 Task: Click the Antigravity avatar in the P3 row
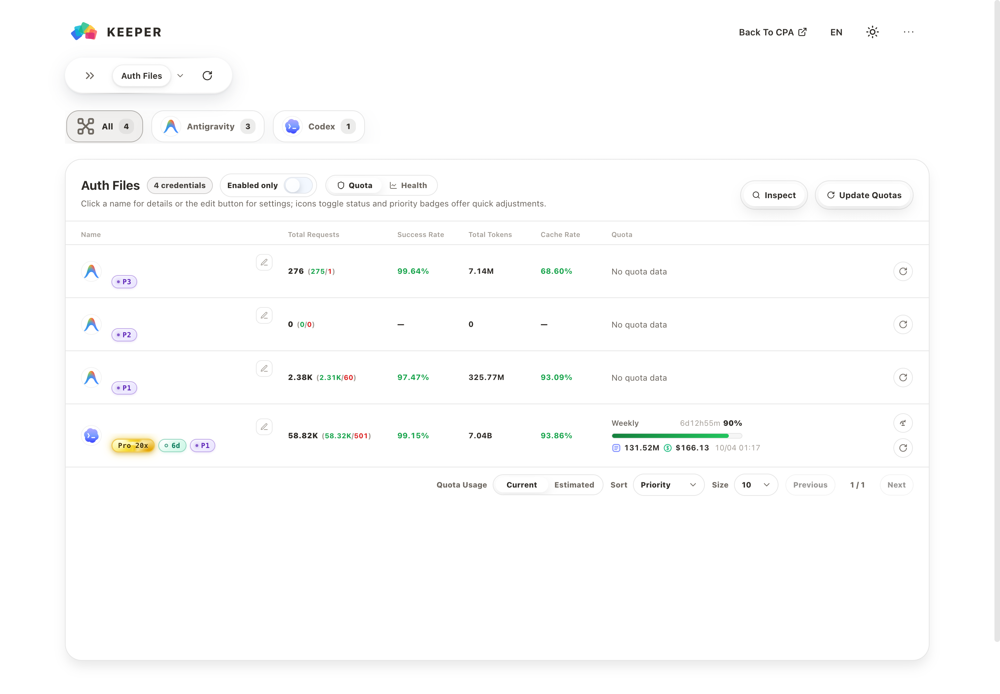pyautogui.click(x=91, y=271)
